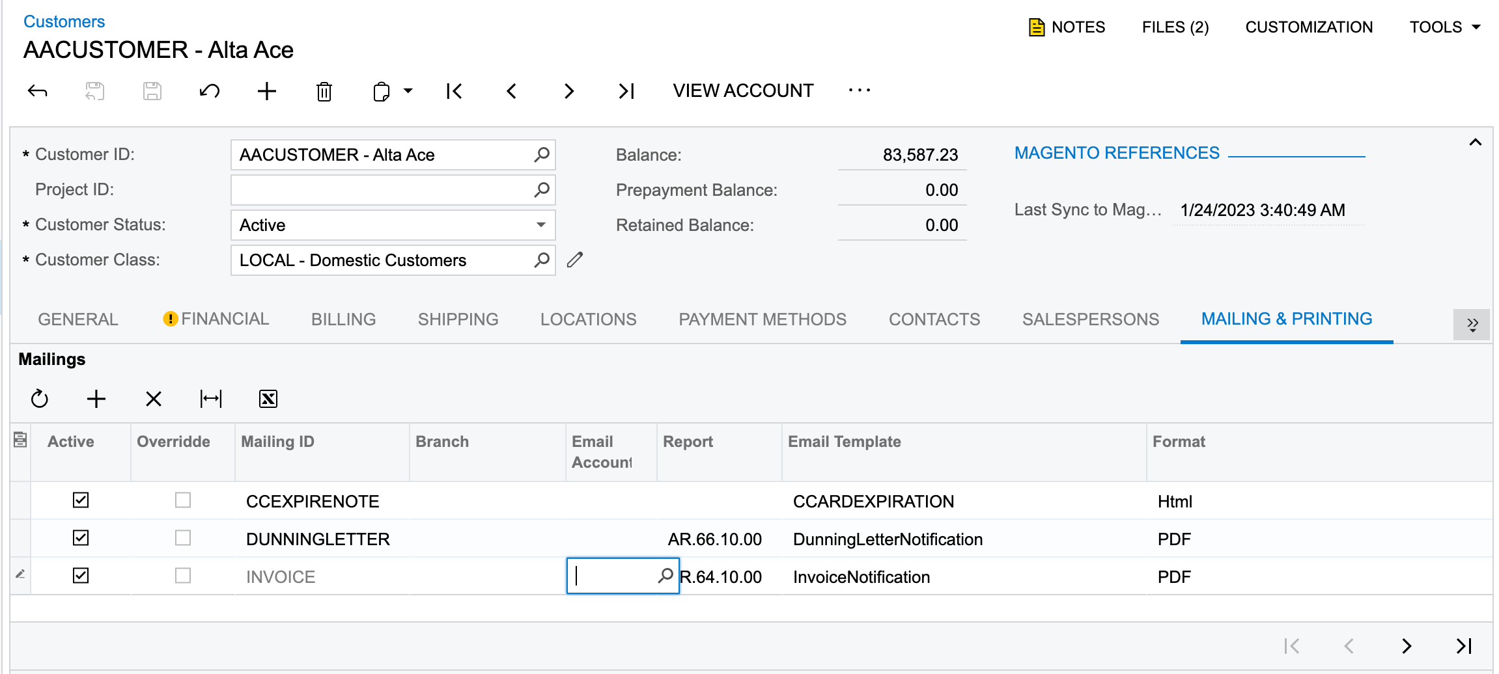Expand the TOOLS dropdown menu
This screenshot has height=674, width=1499.
tap(1445, 27)
